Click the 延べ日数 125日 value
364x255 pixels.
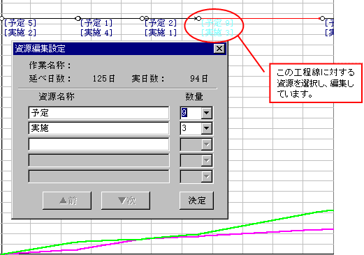[x=103, y=79]
